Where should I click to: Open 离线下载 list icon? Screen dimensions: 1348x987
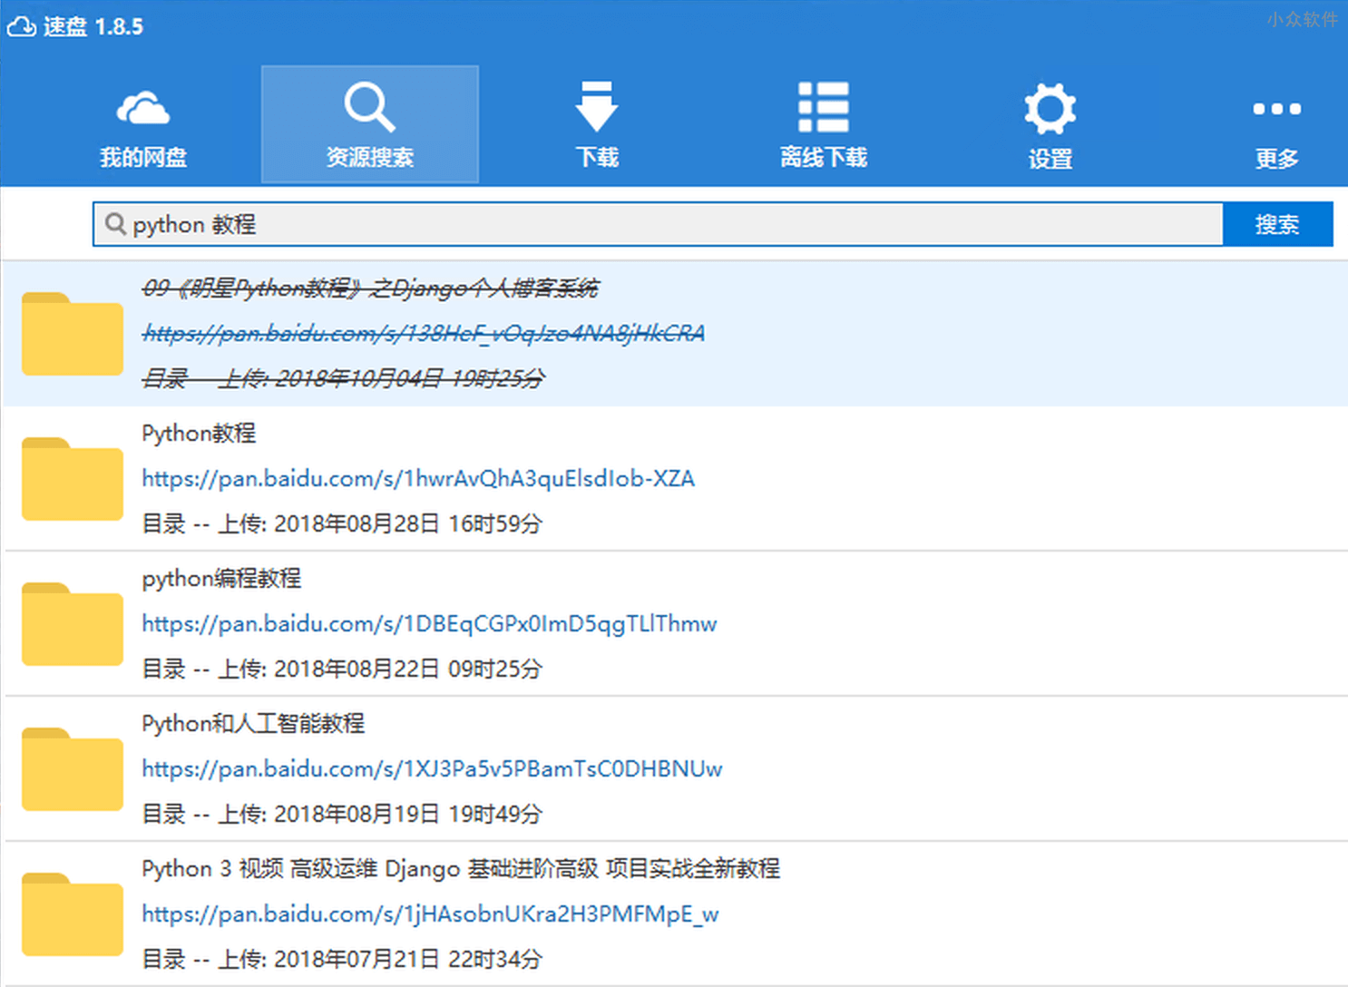(x=823, y=107)
